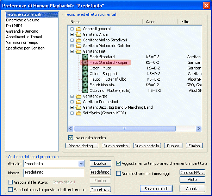Click the horizontal scrollbar of techniques list

pyautogui.click(x=134, y=129)
